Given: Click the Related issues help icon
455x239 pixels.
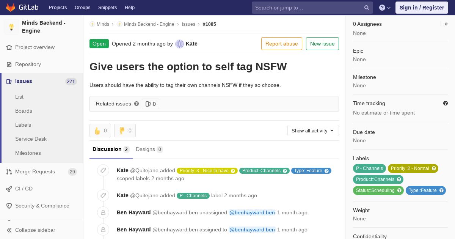Looking at the screenshot, I should 136,104.
